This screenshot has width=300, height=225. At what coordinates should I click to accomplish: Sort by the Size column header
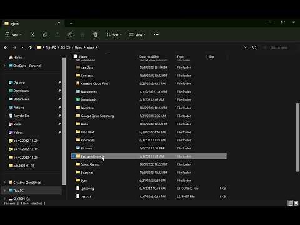click(x=211, y=56)
